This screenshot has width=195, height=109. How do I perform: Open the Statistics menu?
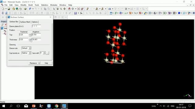coord(44,5)
